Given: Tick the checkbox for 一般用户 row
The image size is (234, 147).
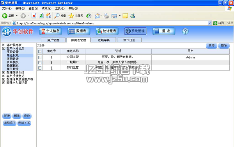Looking at the screenshot, I should point(40,63).
